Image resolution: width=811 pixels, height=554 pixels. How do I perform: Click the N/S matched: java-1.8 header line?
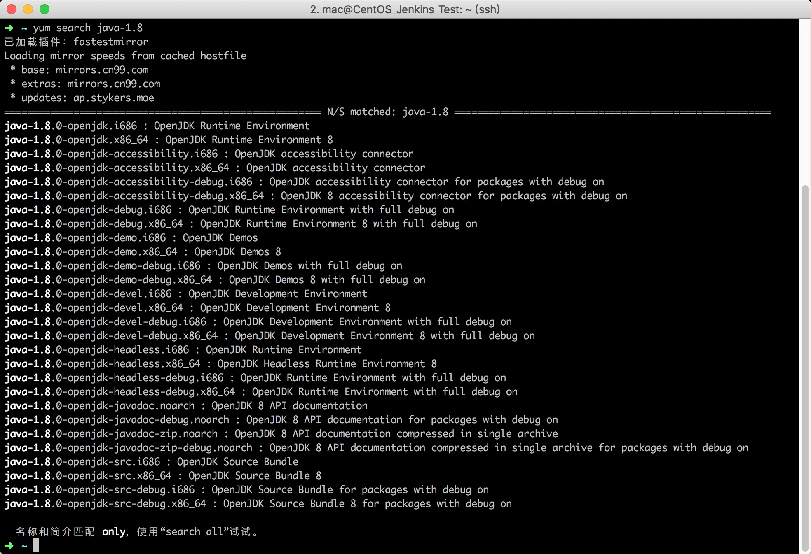click(x=387, y=112)
